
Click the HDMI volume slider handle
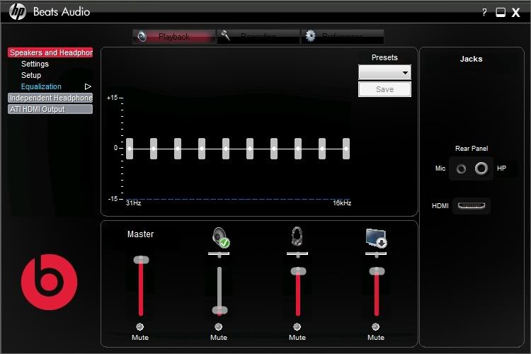click(377, 271)
